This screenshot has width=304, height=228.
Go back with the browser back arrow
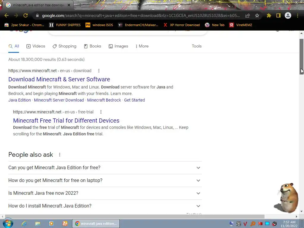[7, 15]
